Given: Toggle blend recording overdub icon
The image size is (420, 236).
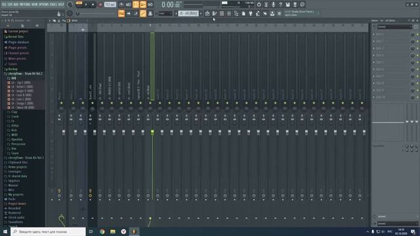Looking at the screenshot, I should point(143,5).
